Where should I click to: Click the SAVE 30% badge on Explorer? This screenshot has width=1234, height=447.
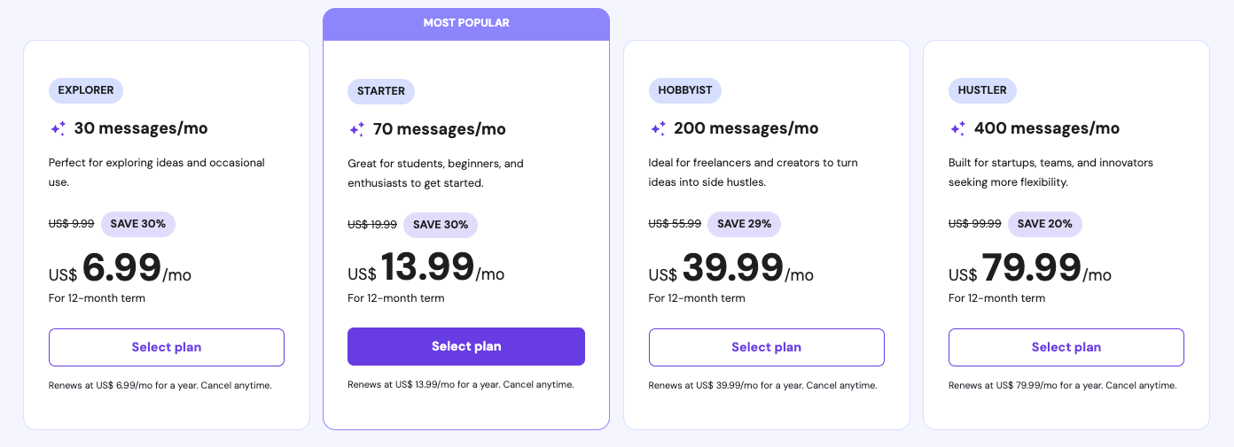(138, 224)
